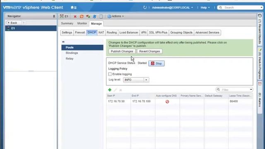Select the DHCP sub-tab
The width and height of the screenshot is (265, 149).
coord(92,32)
